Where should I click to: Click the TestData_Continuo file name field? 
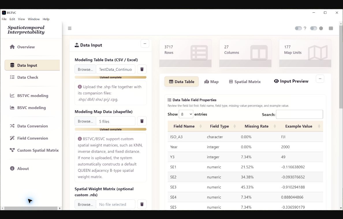coord(115,69)
